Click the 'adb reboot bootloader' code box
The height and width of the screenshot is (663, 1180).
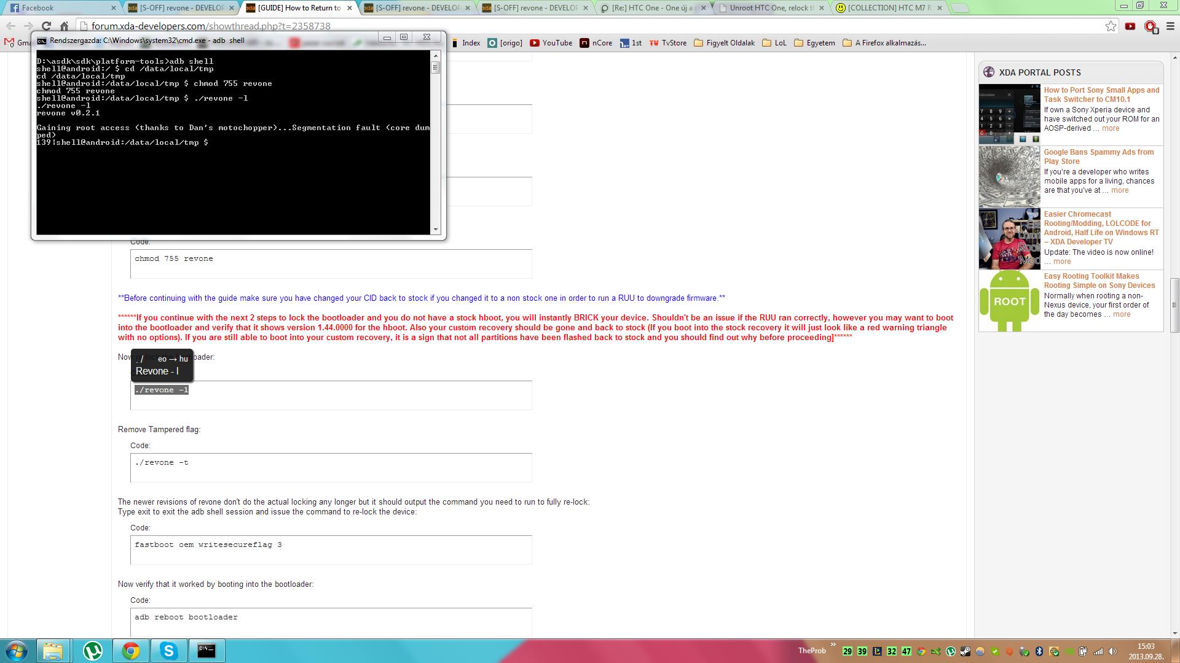coord(331,622)
